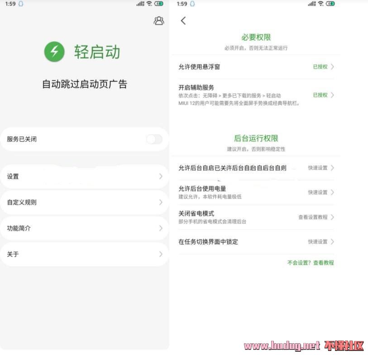Tap 快速设置 for 在任务切换界面中锁定
Screen dimensions: 368x355
click(x=318, y=242)
